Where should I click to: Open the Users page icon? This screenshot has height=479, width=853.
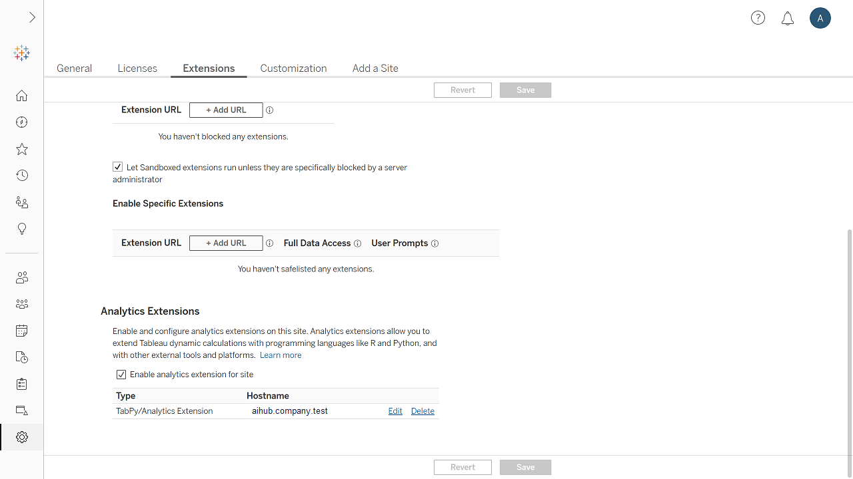pyautogui.click(x=22, y=277)
